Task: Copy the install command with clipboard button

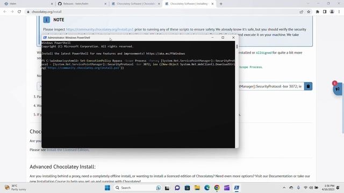Action: pos(308,86)
